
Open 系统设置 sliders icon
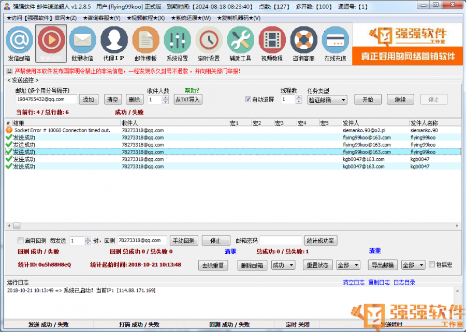pyautogui.click(x=178, y=40)
